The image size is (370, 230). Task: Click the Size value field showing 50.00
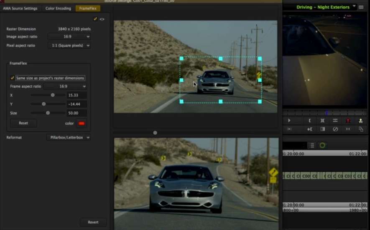(77, 113)
